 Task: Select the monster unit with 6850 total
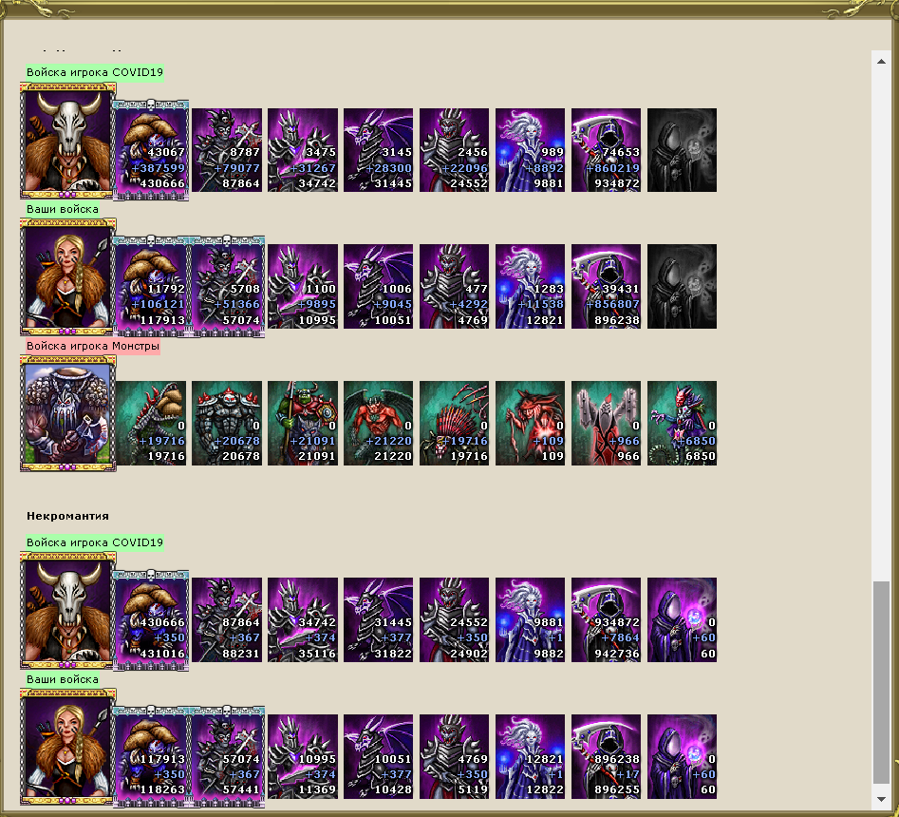pos(682,423)
